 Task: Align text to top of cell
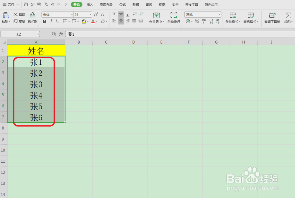pyautogui.click(x=114, y=14)
